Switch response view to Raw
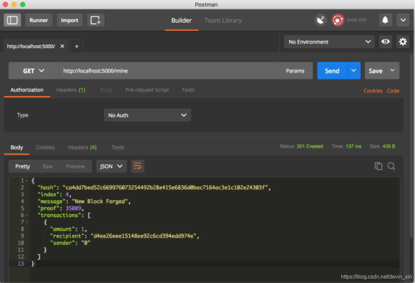 48,166
